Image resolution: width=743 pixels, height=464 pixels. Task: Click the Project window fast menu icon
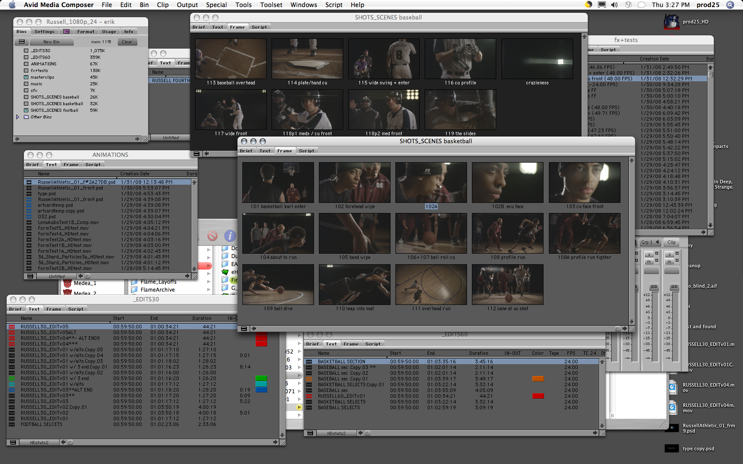21,42
